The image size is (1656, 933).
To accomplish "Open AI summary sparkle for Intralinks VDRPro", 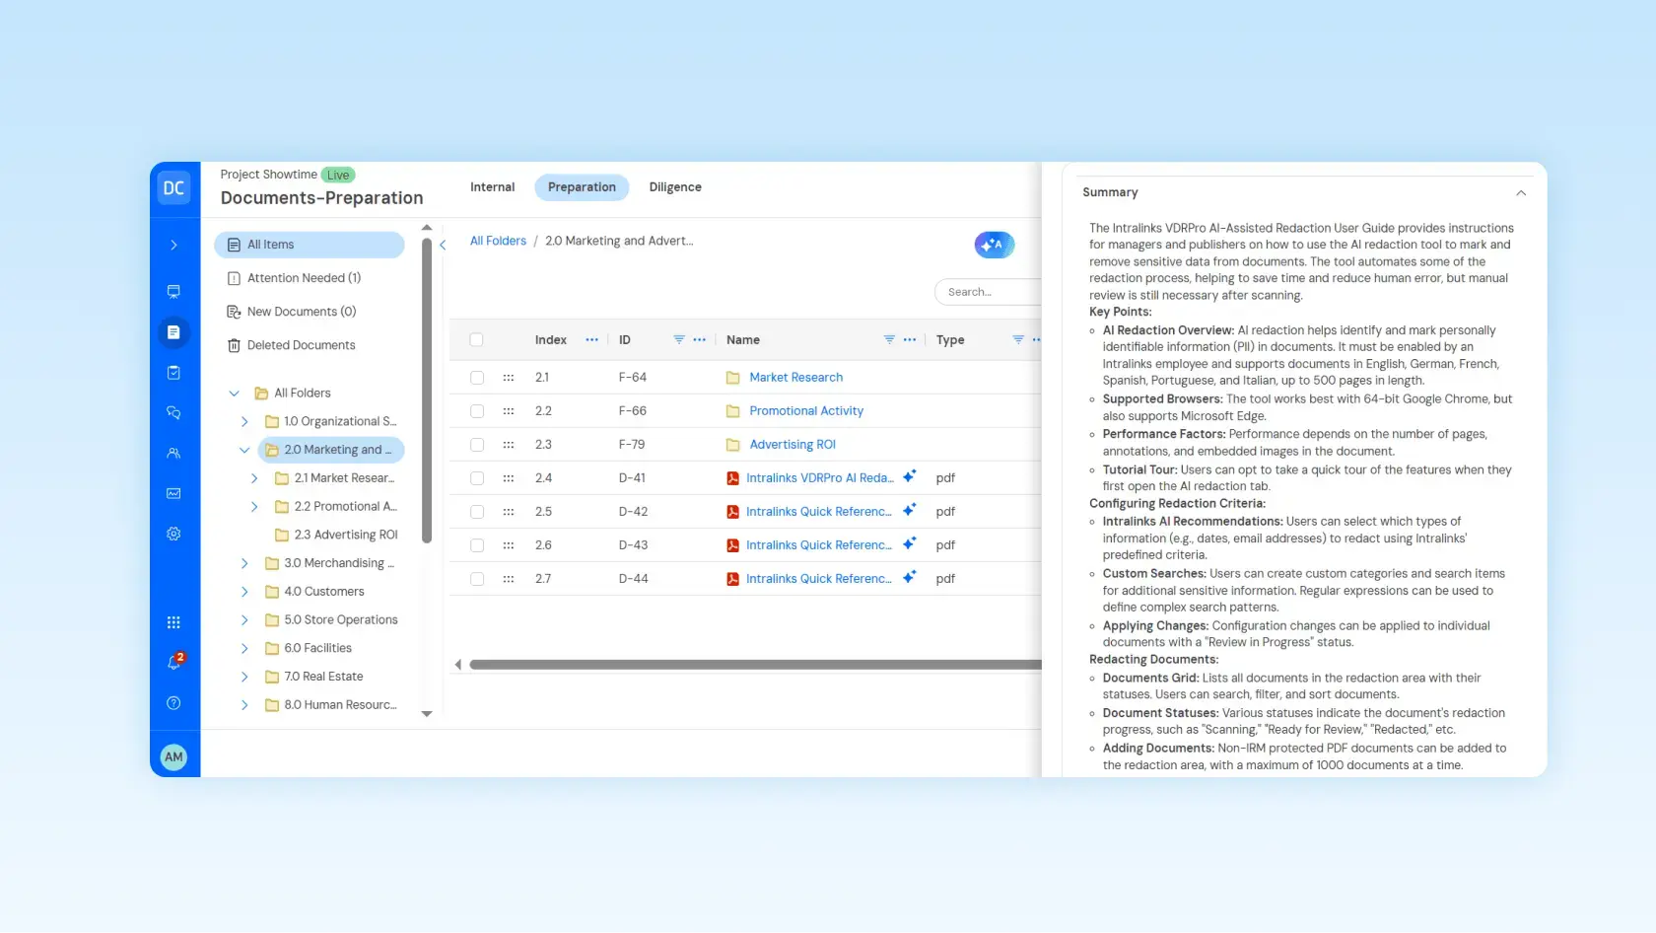I will point(909,476).
